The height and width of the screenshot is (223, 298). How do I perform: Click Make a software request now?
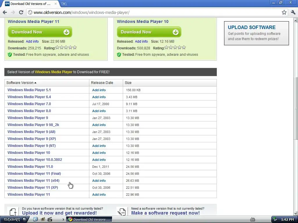point(165,213)
